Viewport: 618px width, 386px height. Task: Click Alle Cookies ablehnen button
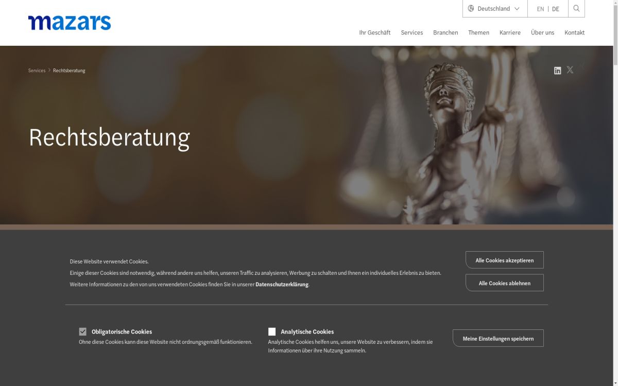[x=505, y=283]
